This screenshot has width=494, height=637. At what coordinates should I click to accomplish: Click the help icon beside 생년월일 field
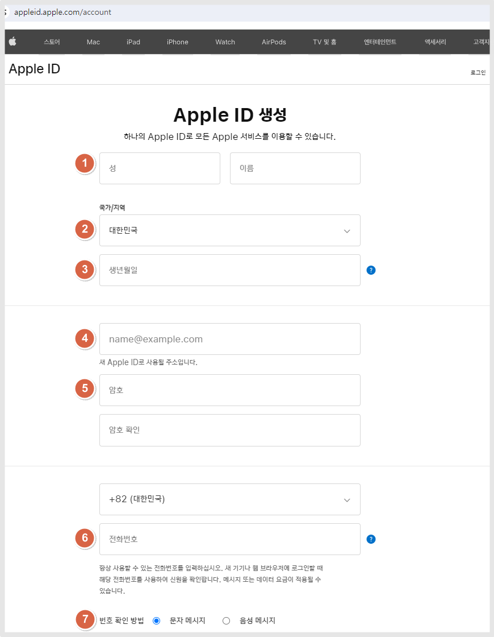371,270
